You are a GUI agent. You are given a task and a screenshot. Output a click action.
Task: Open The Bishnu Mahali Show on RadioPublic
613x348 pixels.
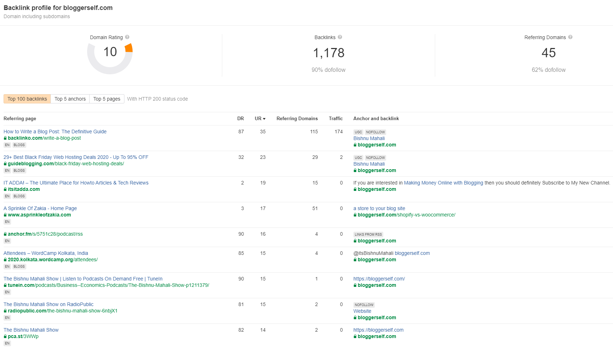point(48,304)
